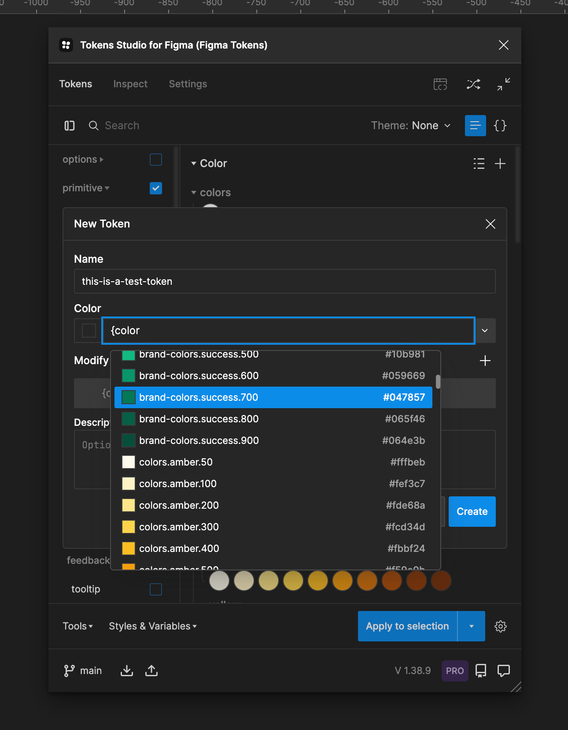Select brand-colors.success.600 suggestion
Image resolution: width=568 pixels, height=730 pixels.
pos(273,376)
